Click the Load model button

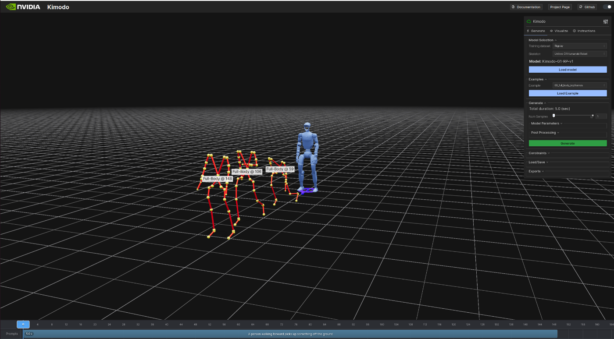click(x=568, y=70)
